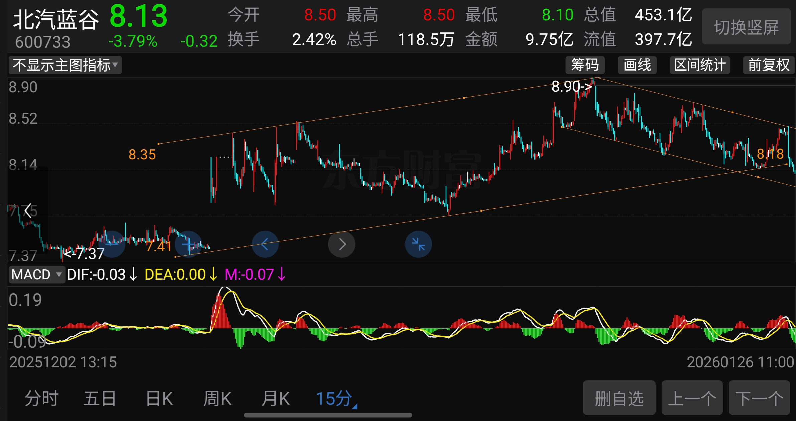
Task: Expand the MACD indicator selector
Action: (36, 275)
